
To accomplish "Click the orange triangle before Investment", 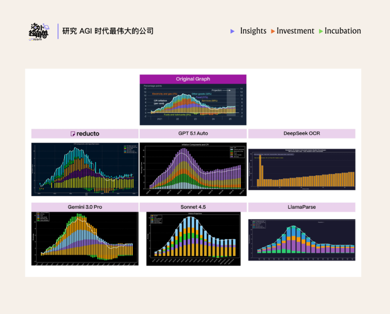I will pos(273,31).
